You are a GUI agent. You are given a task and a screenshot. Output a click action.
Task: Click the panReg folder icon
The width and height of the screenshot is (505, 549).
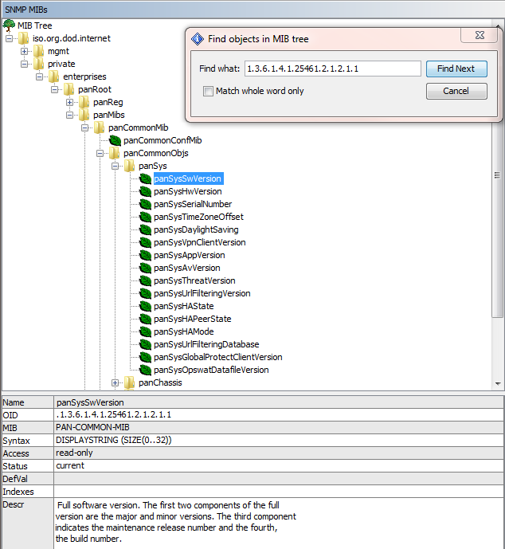coord(84,102)
